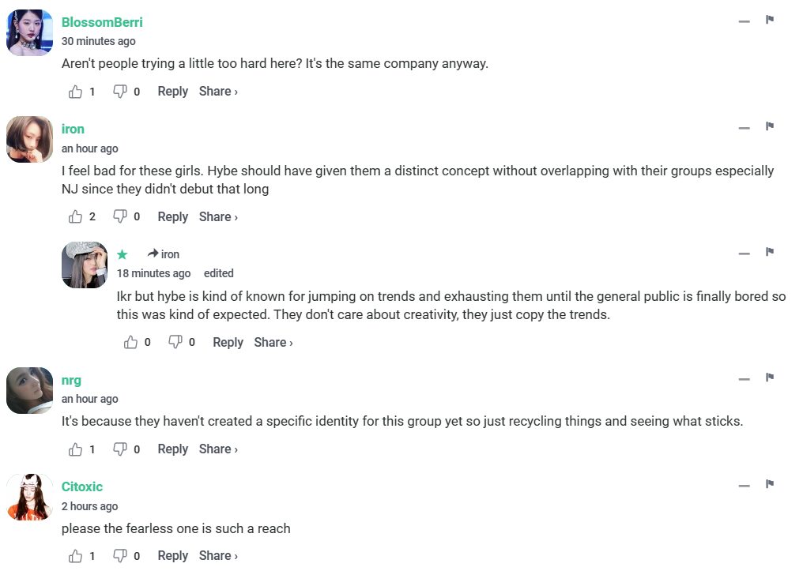Flag the comment by iron

tap(769, 126)
